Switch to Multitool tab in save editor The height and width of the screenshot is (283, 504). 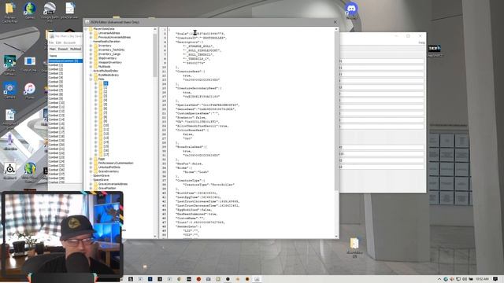click(76, 49)
